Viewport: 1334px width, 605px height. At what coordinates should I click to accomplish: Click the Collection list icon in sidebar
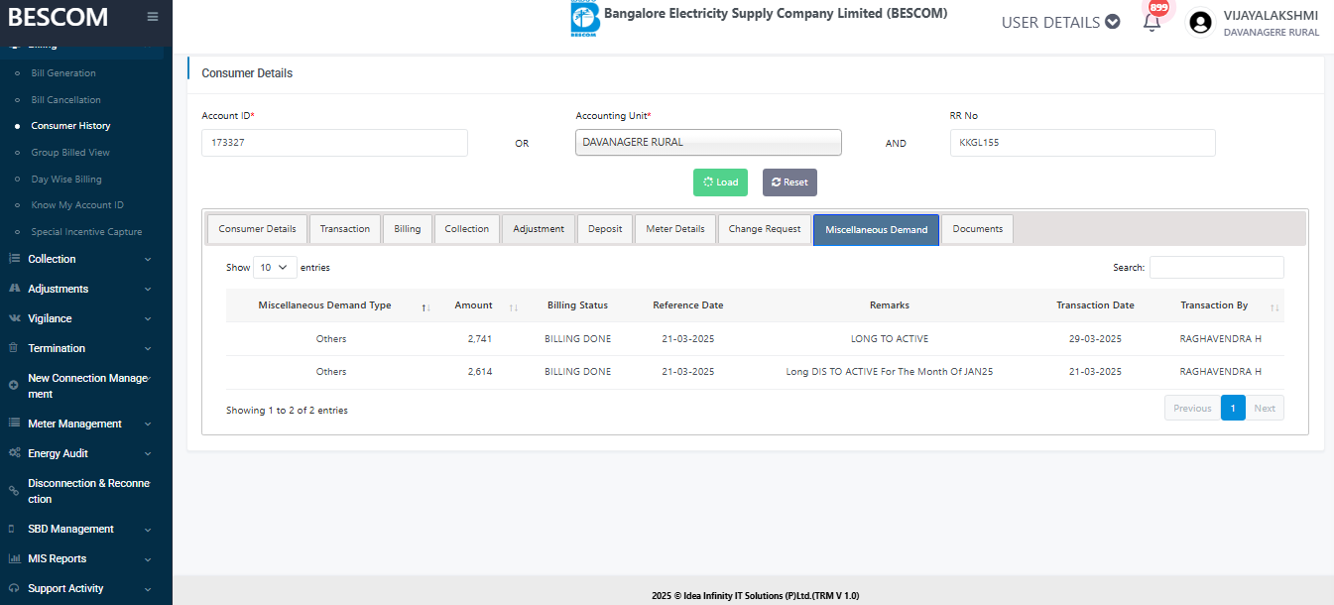[14, 259]
